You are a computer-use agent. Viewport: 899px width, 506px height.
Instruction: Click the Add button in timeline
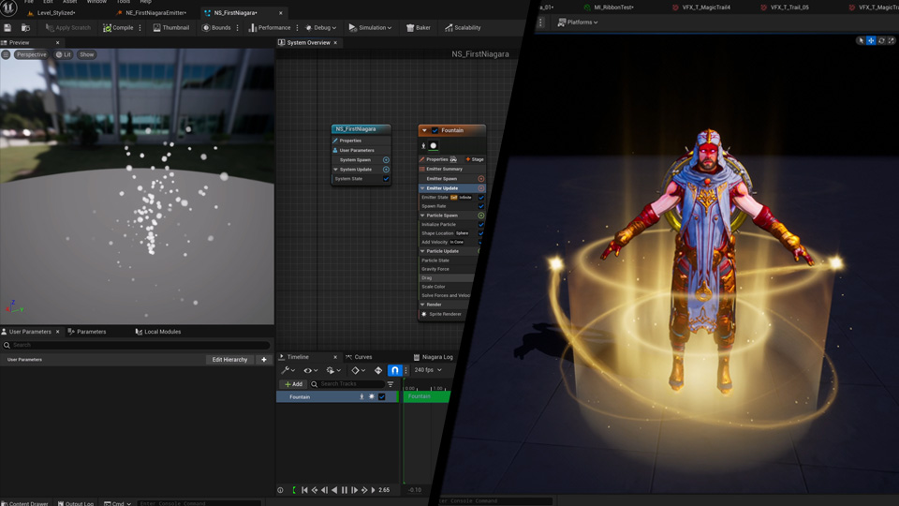(294, 384)
